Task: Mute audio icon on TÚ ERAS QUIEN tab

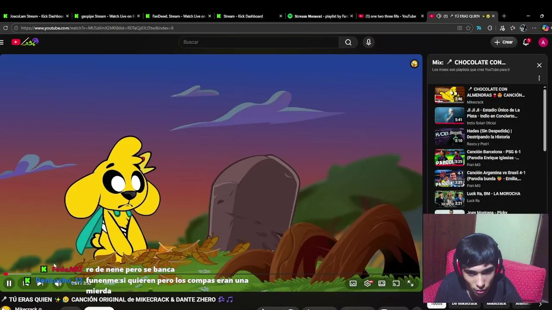Action: click(439, 16)
